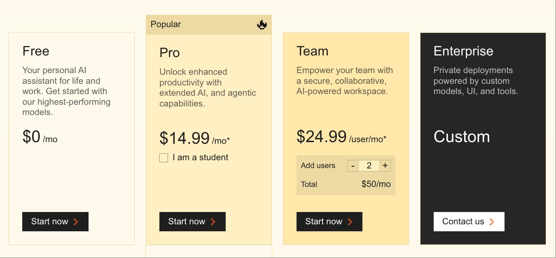Click the Custom pricing text in Enterprise

[462, 137]
